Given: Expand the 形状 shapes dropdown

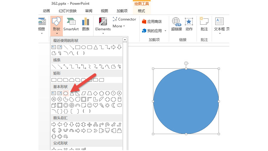Looking at the screenshot, I should [56, 26].
